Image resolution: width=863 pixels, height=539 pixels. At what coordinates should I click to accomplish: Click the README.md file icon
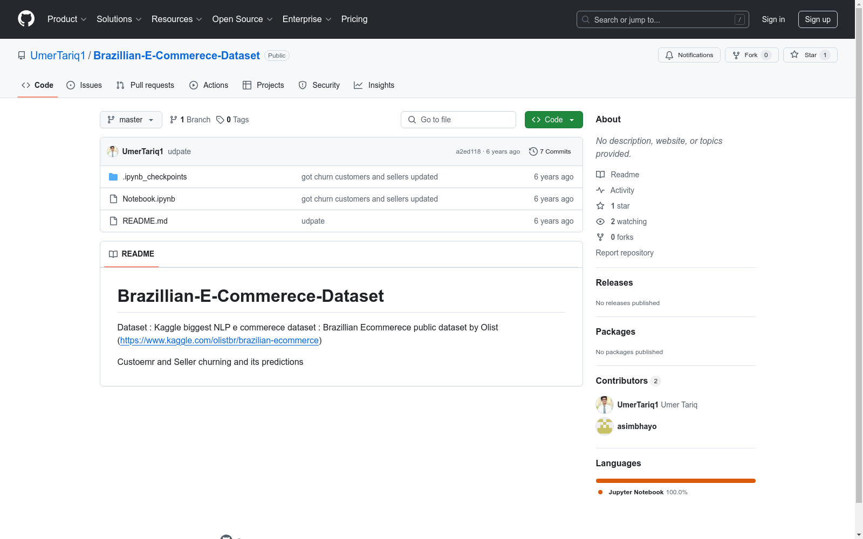[113, 221]
